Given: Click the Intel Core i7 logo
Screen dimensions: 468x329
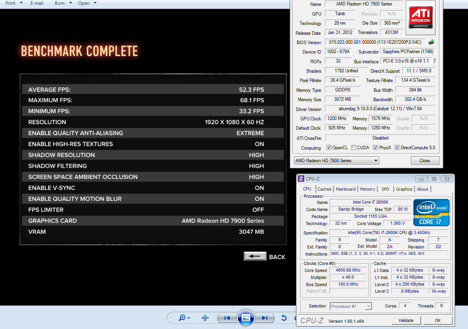Looking at the screenshot, I should coord(431,213).
